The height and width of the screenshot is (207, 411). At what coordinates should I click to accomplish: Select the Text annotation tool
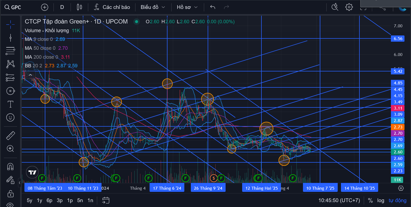click(11, 104)
